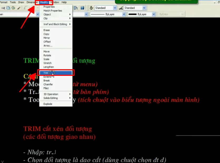The width and height of the screenshot is (220, 163).
Task: Select Array... command
Action: point(56,46)
